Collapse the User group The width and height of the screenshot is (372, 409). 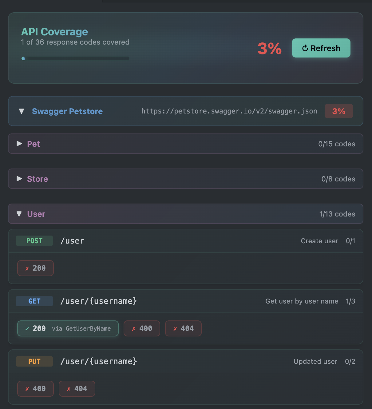click(19, 214)
